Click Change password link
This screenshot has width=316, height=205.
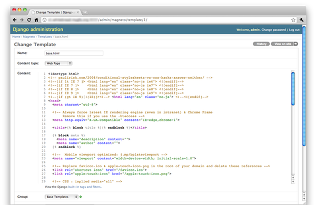[x=274, y=30]
